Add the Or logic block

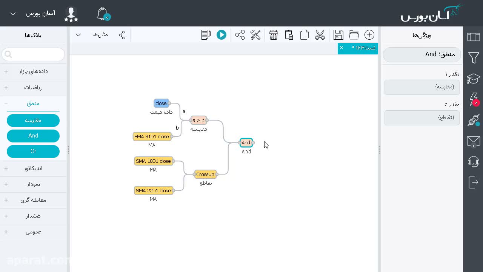33,151
